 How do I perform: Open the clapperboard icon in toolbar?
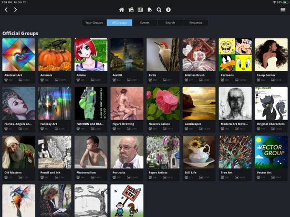(x=131, y=10)
